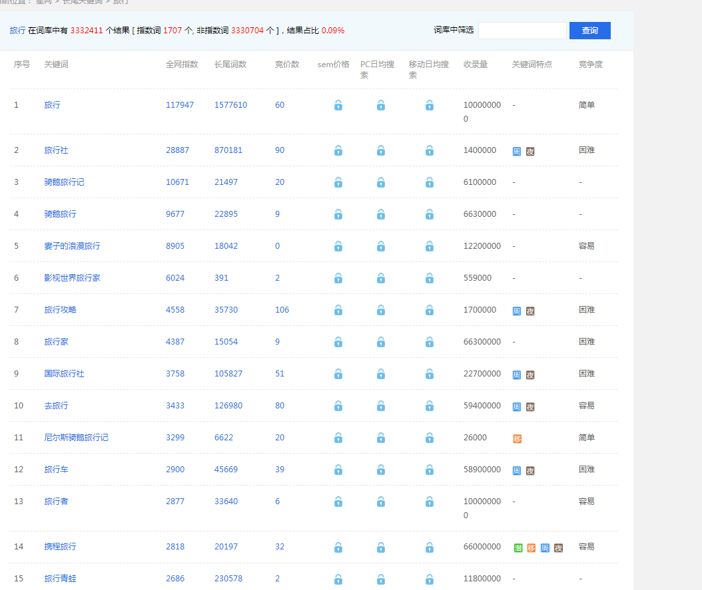Click the PC日均搜索 lock icon for 携程旅行
Screen dimensions: 702x590
[x=380, y=547]
